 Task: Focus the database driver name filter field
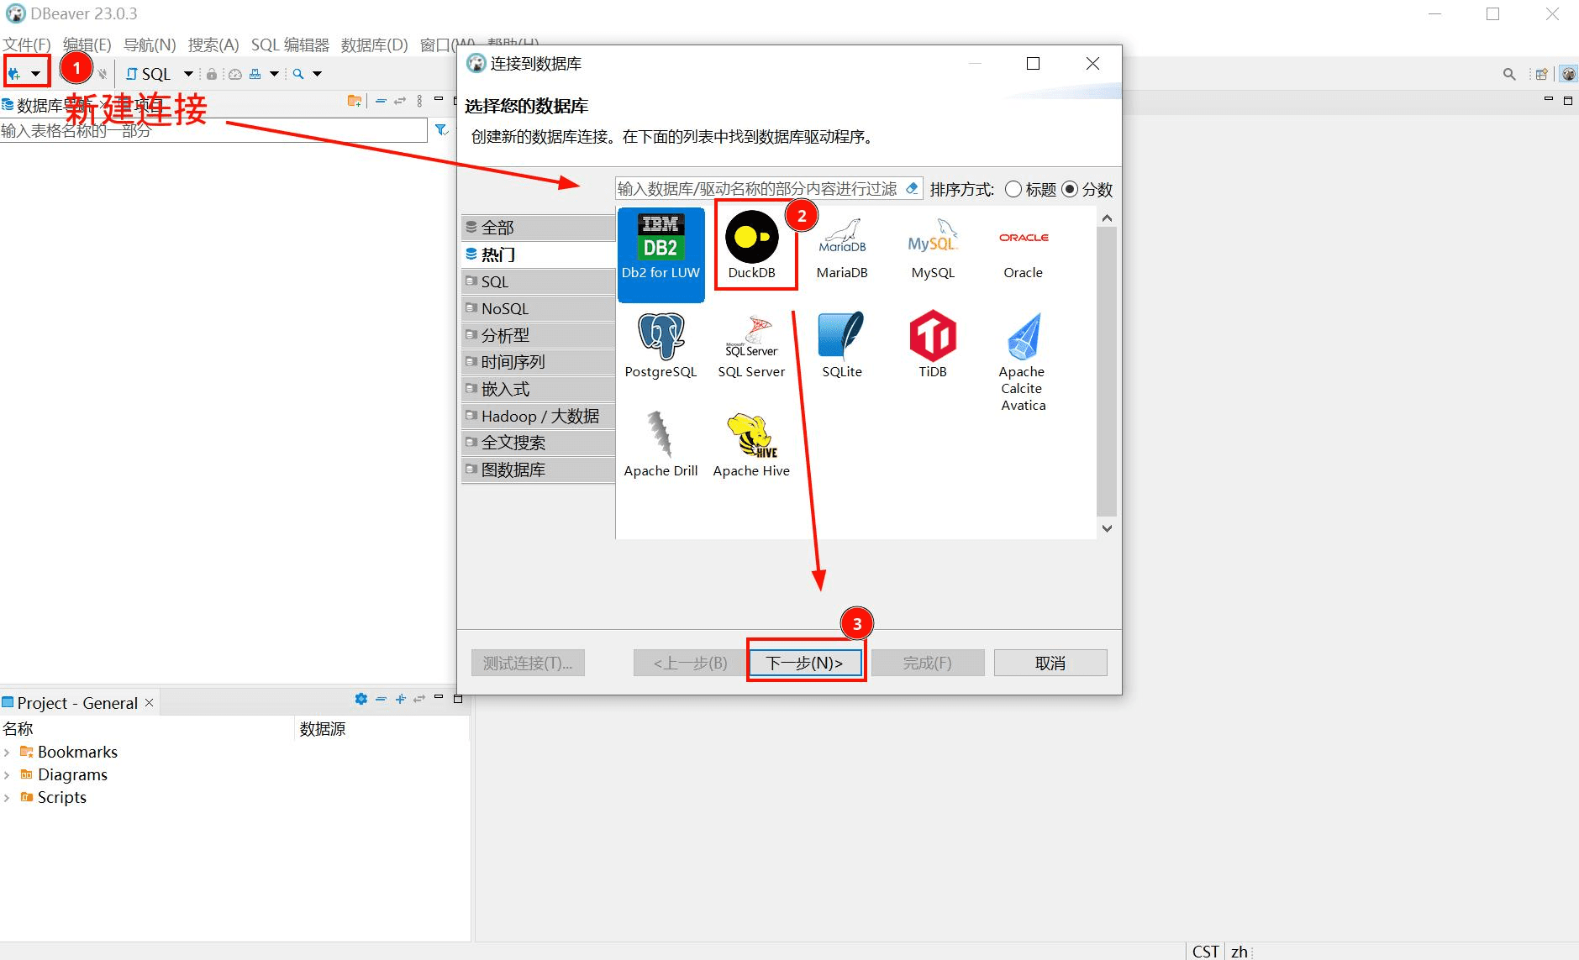click(759, 188)
